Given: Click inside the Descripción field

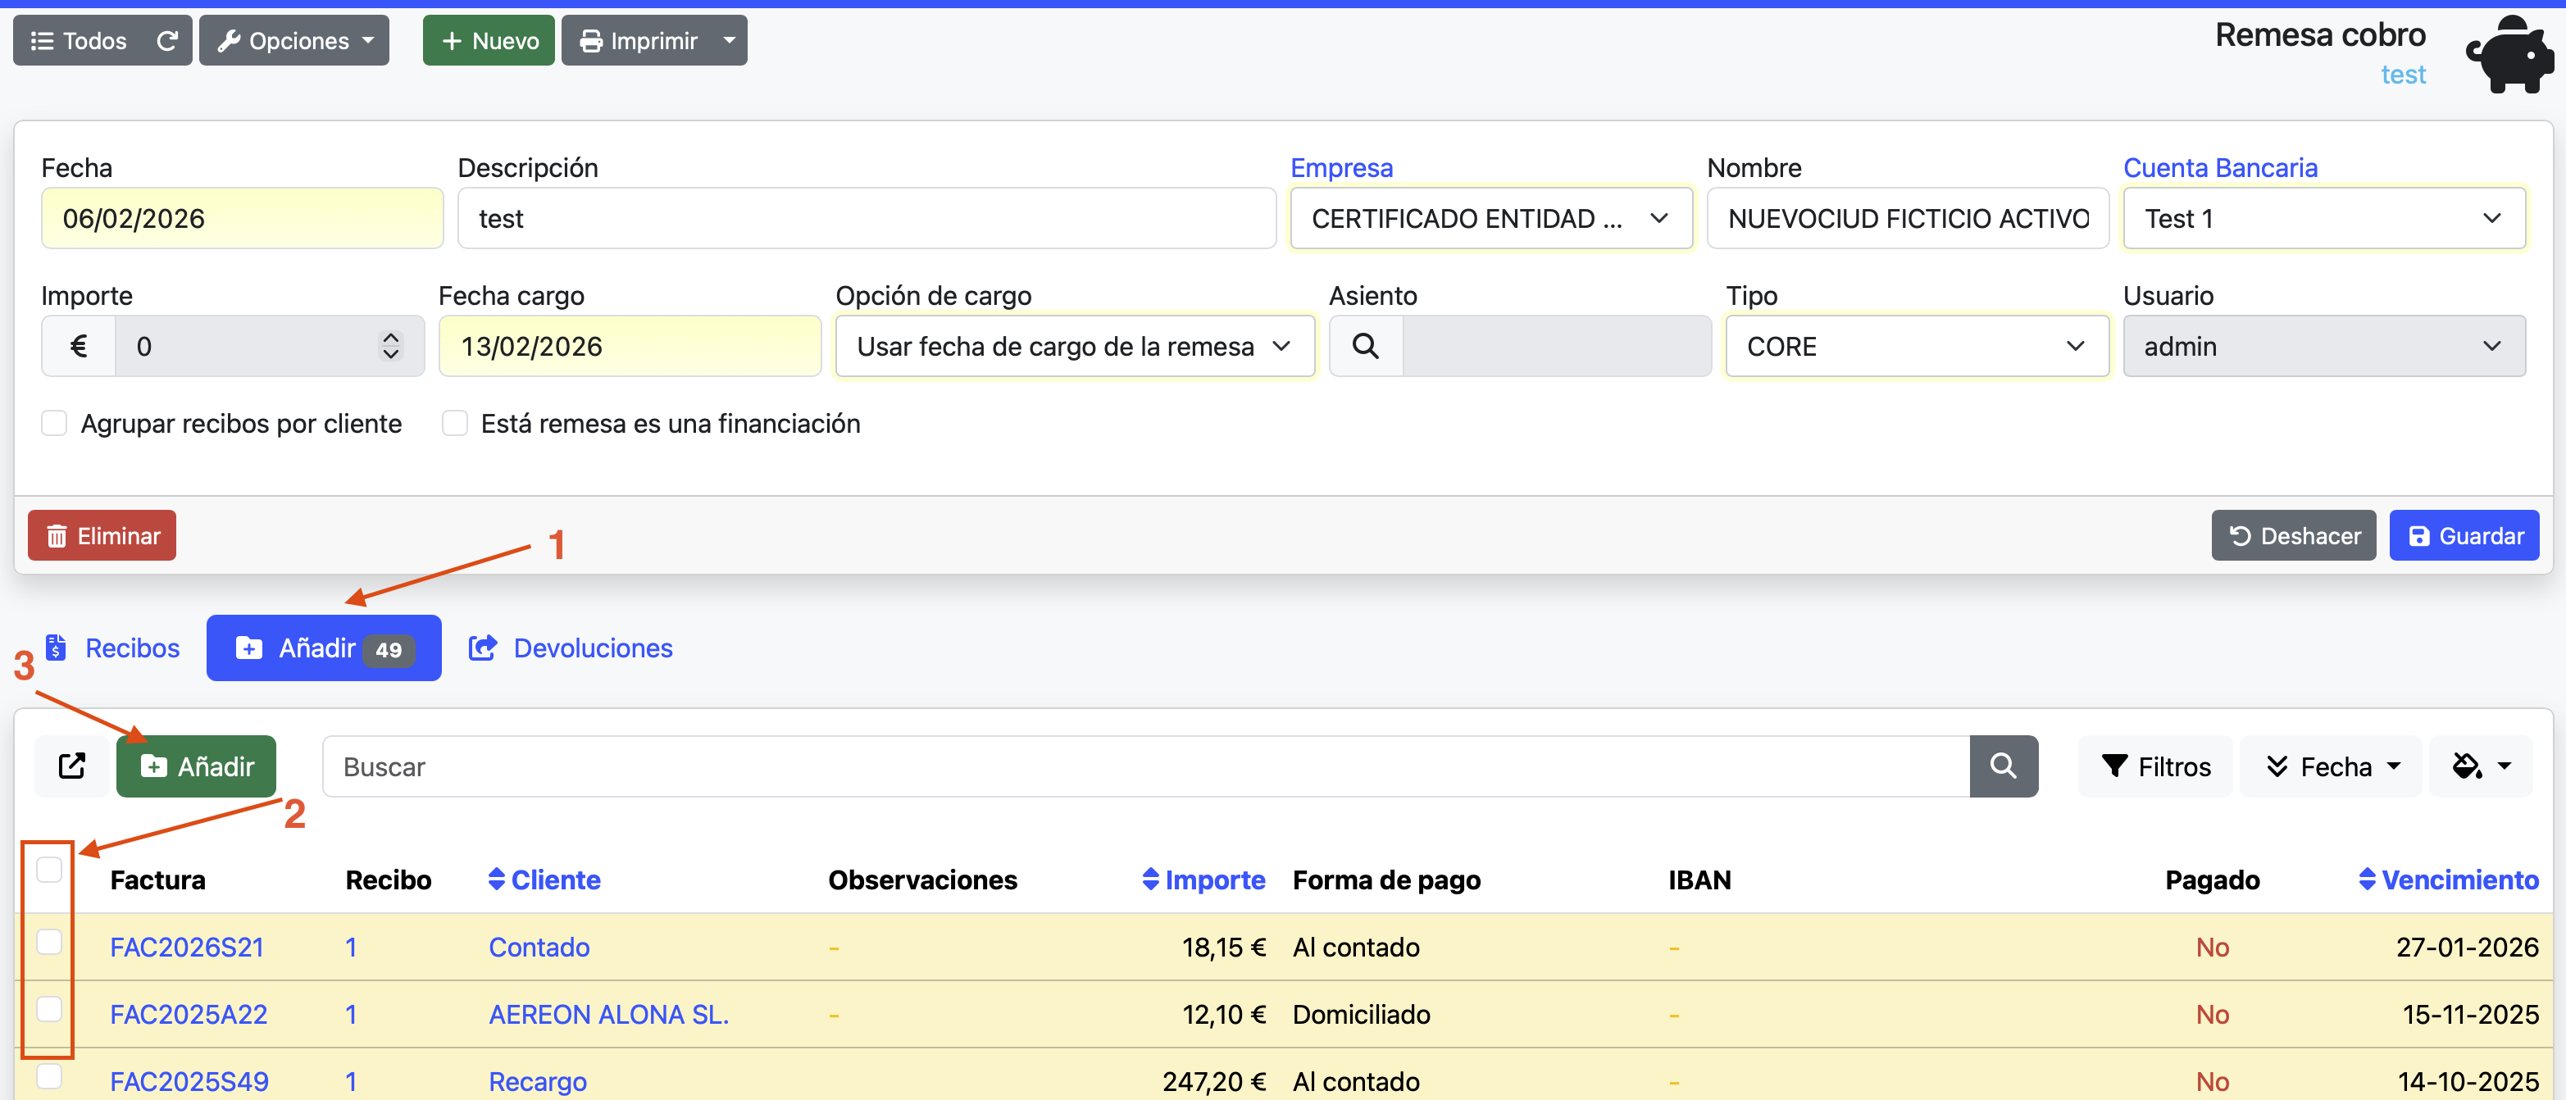Looking at the screenshot, I should click(x=865, y=218).
